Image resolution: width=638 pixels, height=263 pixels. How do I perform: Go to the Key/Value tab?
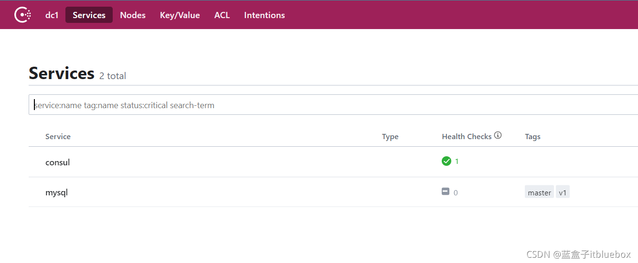point(180,15)
